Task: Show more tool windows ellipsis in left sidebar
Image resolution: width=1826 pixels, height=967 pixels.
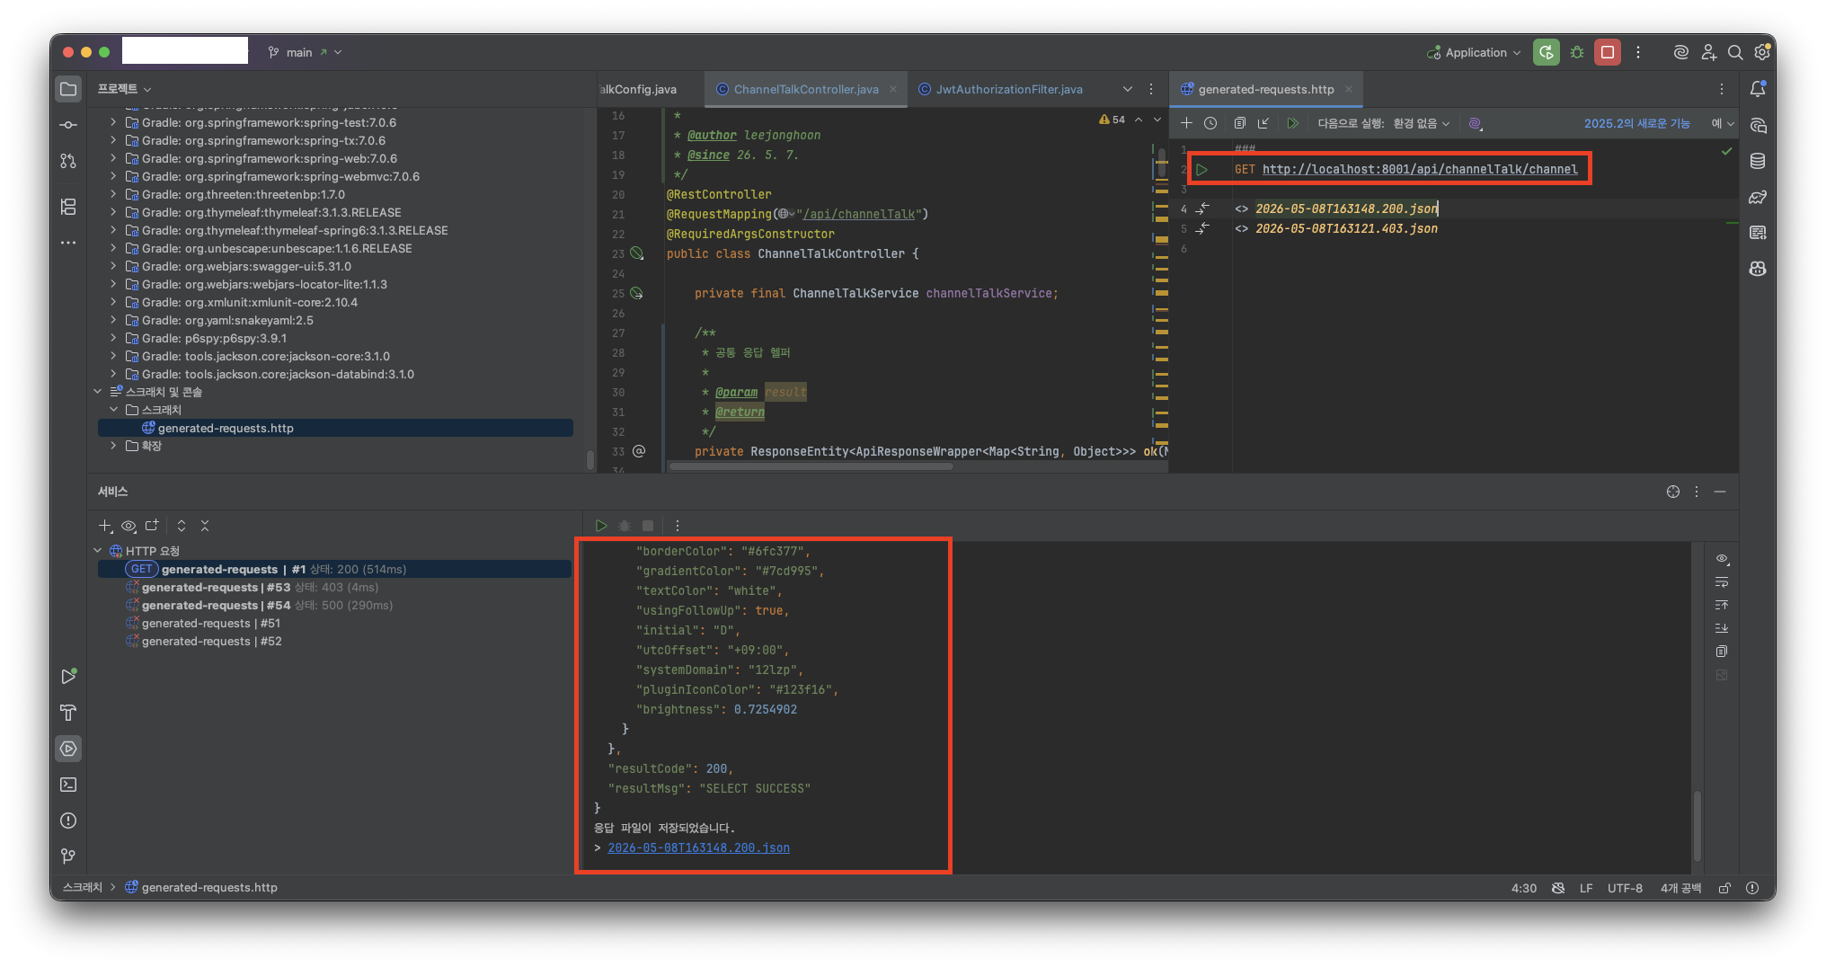Action: [x=68, y=243]
